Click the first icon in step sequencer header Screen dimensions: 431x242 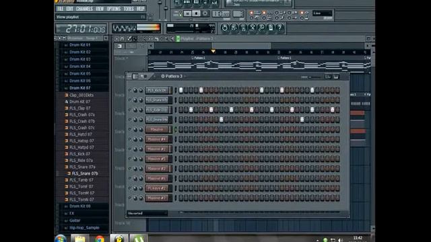pyautogui.click(x=129, y=76)
